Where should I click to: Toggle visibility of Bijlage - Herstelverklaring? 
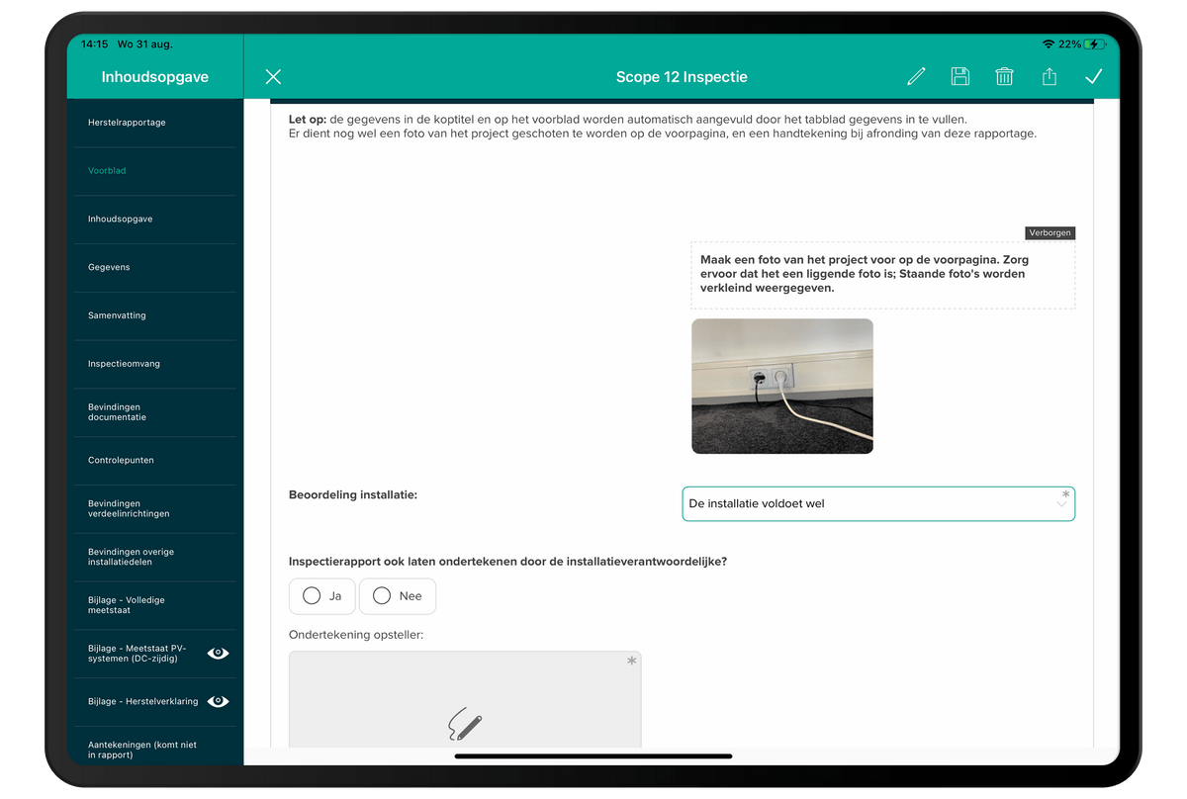(219, 701)
